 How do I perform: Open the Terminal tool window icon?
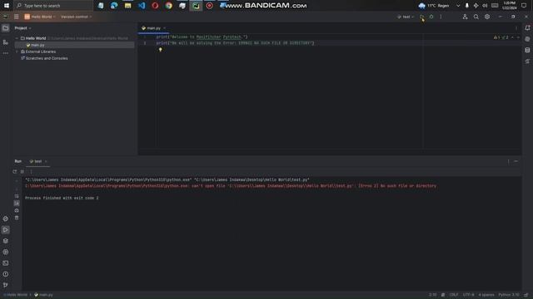[6, 263]
